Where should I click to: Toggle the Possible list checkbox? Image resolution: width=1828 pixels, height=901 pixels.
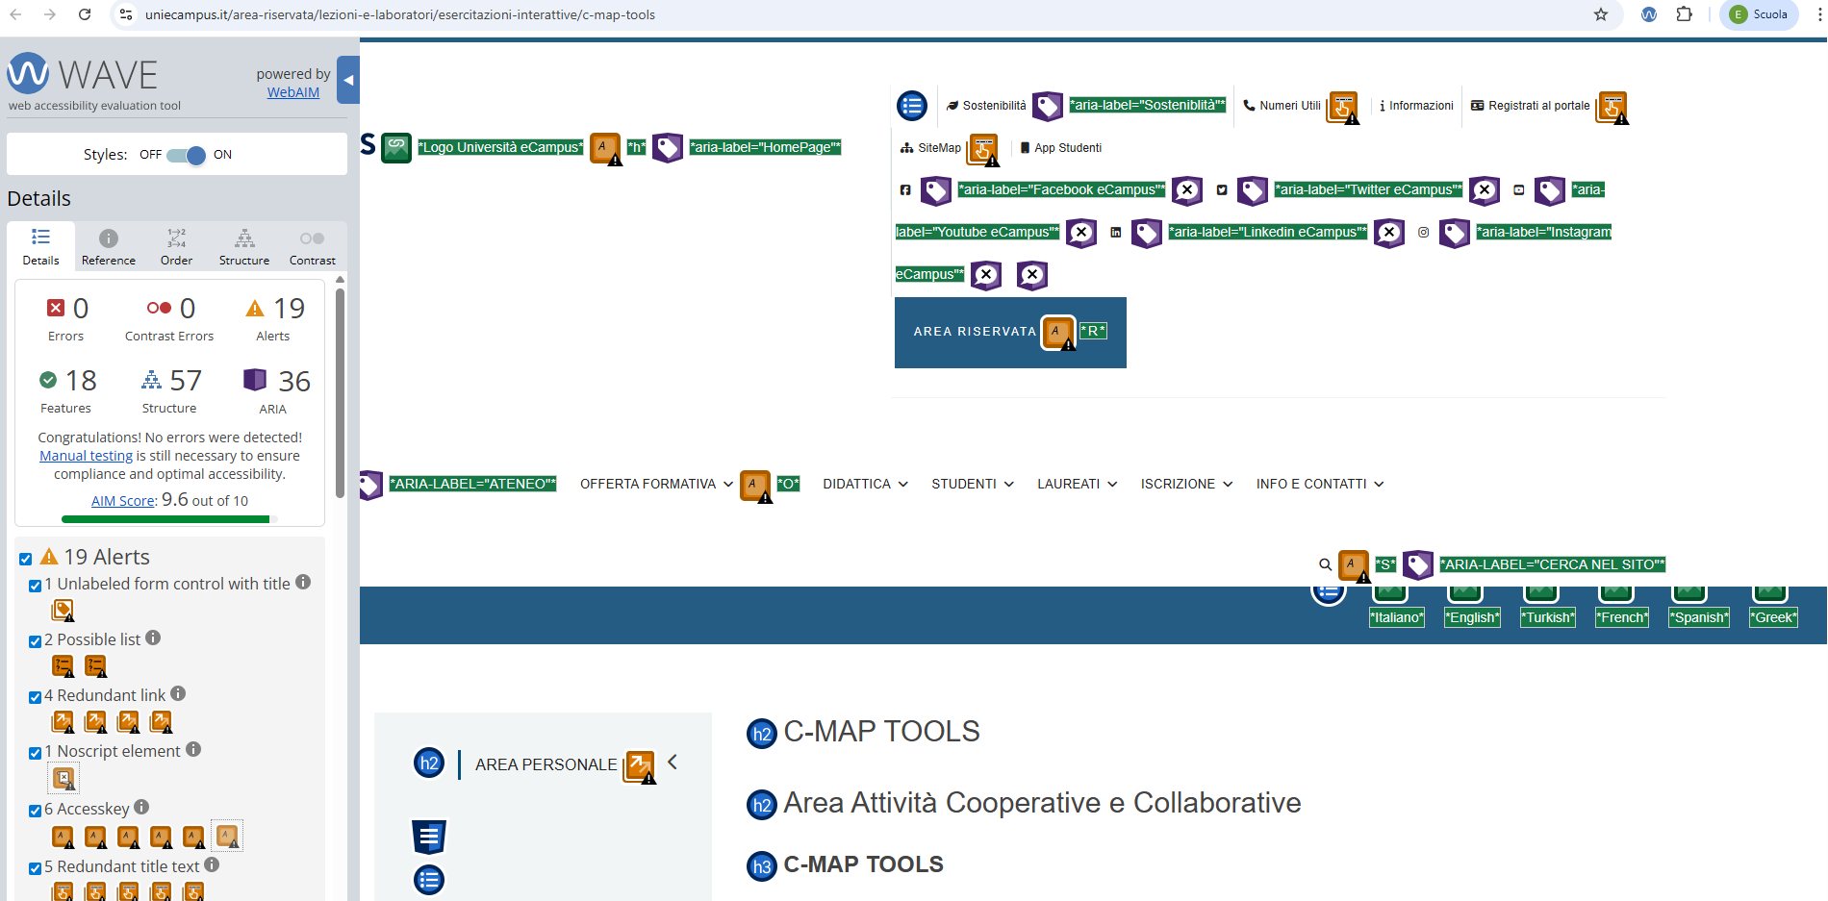pyautogui.click(x=36, y=641)
